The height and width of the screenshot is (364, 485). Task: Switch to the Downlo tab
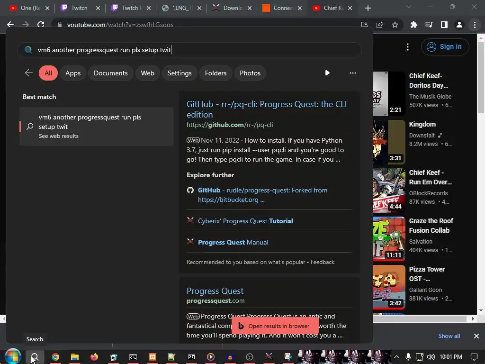[x=232, y=8]
